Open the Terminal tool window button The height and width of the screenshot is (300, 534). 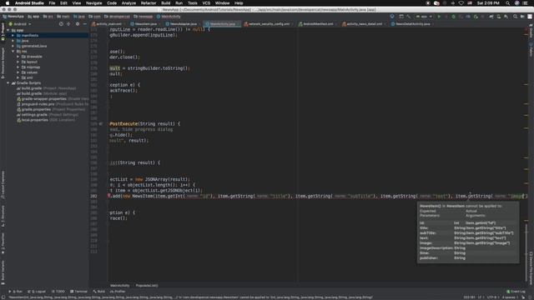coord(78,292)
